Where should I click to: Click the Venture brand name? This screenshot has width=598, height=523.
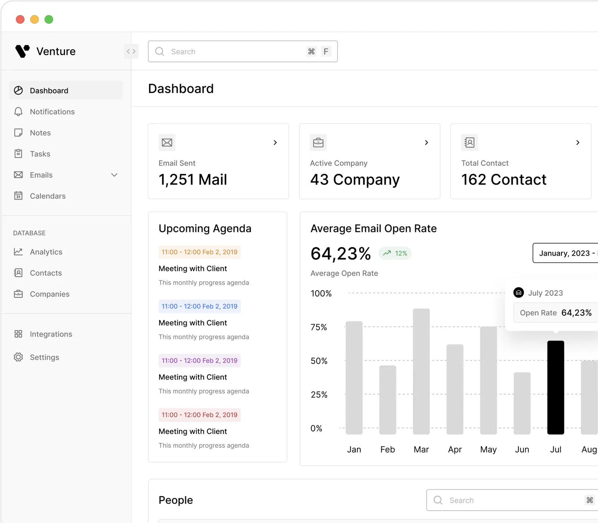click(56, 51)
